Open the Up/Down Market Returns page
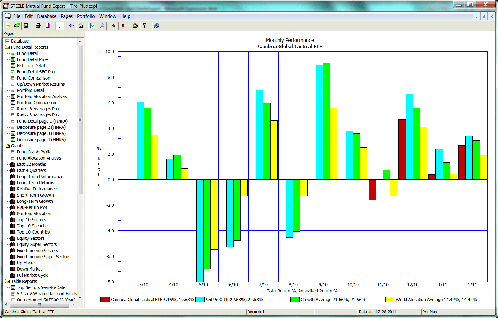This screenshot has height=318, width=498. click(41, 84)
